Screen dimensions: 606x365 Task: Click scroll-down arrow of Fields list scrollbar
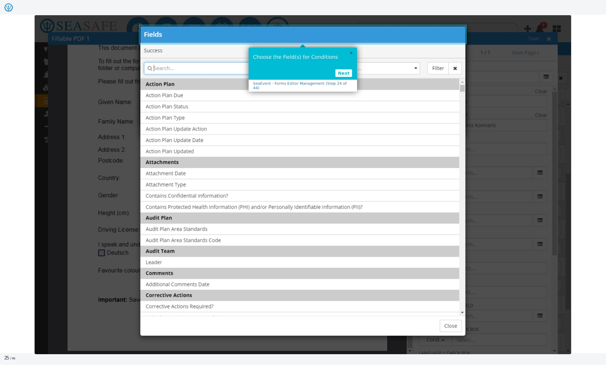click(462, 313)
